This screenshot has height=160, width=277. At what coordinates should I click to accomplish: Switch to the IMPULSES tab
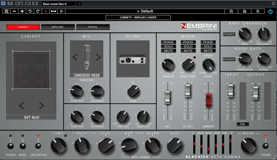tap(58, 27)
